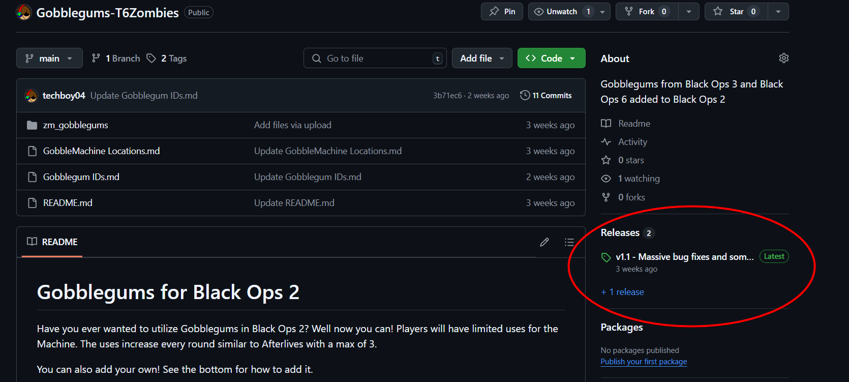Click the tag icon beside 2 Tags
The image size is (849, 382).
point(151,58)
